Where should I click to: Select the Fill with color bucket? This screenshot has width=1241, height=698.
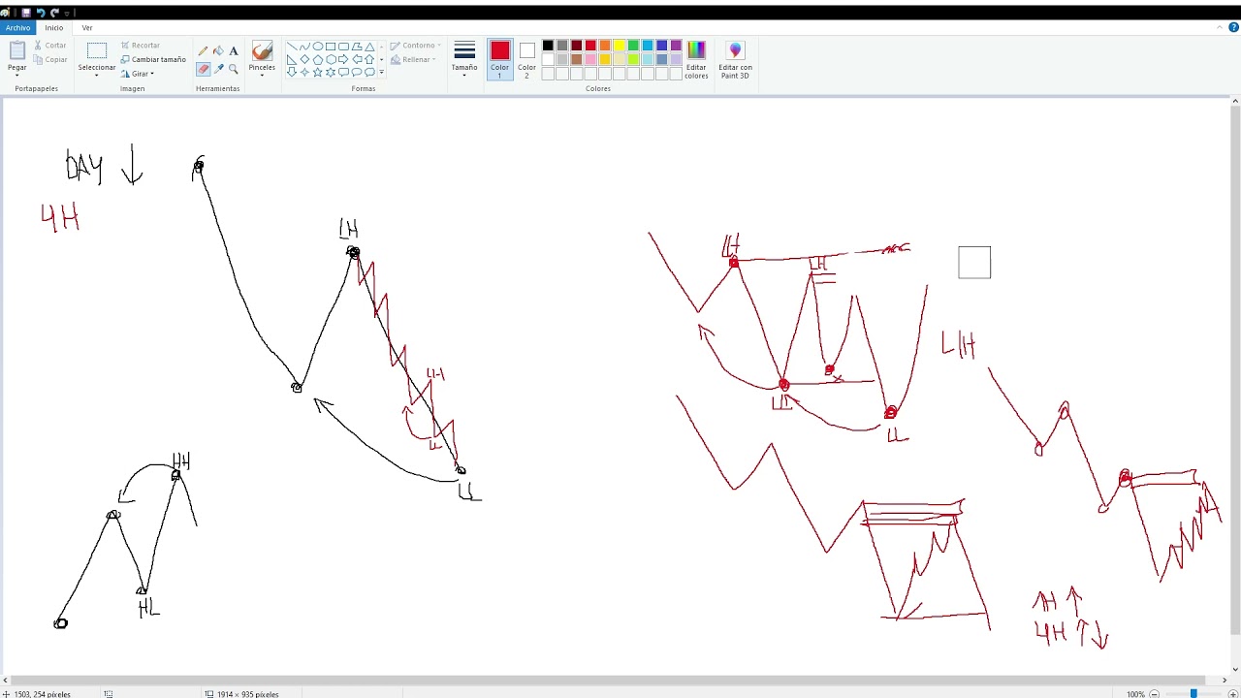[218, 51]
